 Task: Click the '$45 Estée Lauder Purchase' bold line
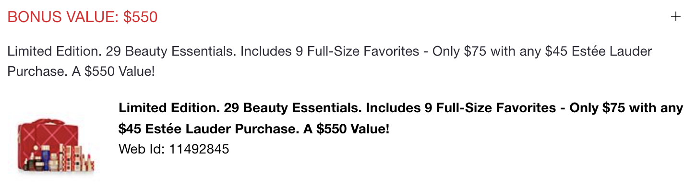pos(254,129)
